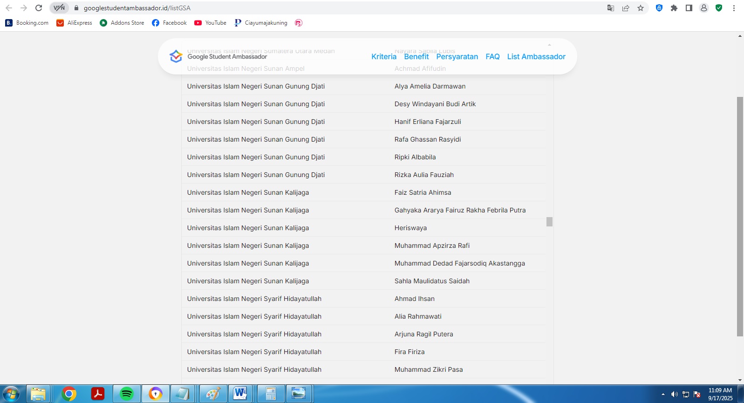Launch Adobe Acrobat from the taskbar
Screen dimensions: 744x403
tap(98, 394)
